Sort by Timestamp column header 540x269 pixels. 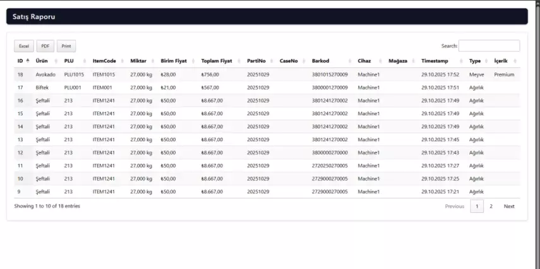(x=435, y=61)
